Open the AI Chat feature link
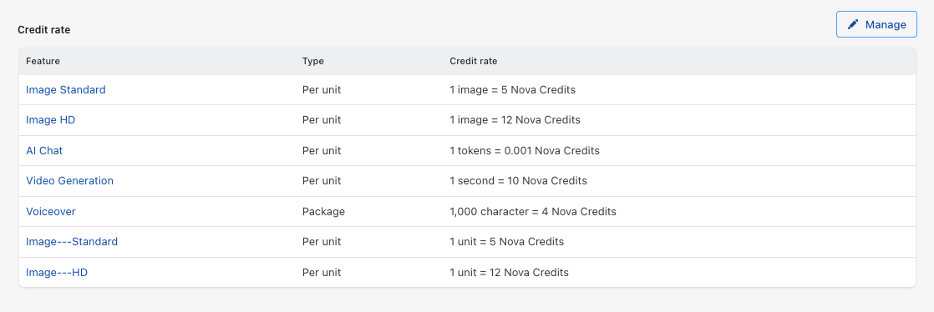 tap(44, 151)
